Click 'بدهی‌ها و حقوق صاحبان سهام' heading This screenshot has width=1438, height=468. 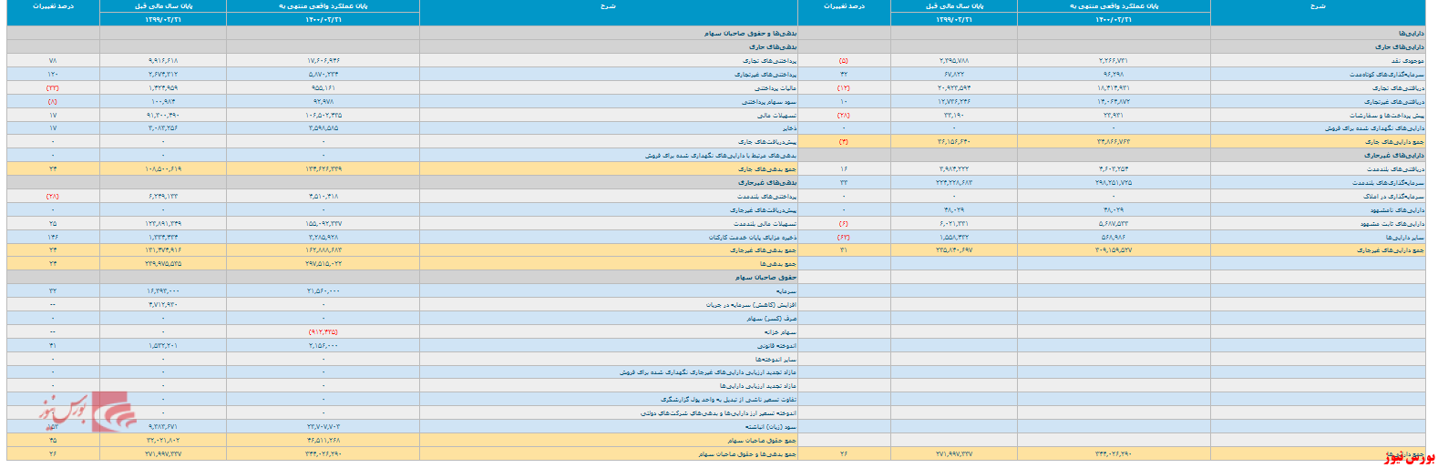[x=750, y=34]
